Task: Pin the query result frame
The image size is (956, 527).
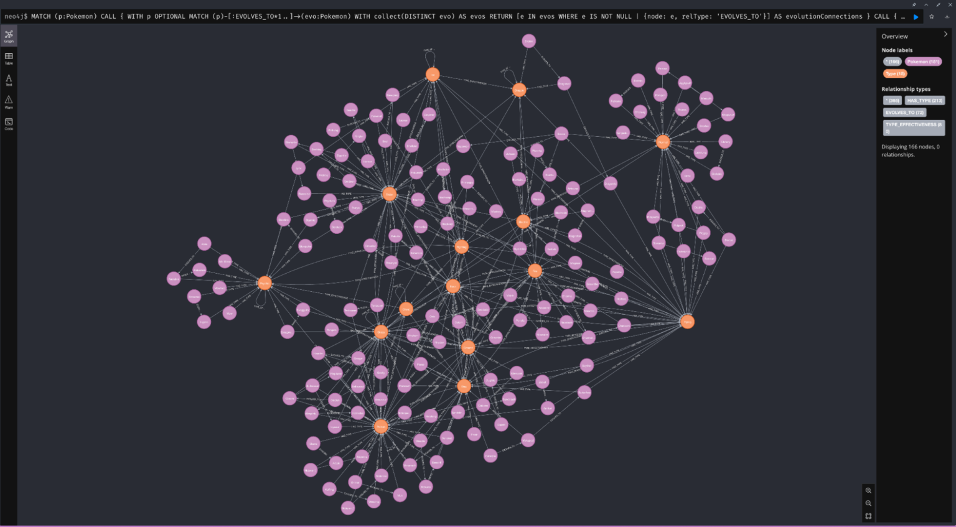Action: (914, 4)
